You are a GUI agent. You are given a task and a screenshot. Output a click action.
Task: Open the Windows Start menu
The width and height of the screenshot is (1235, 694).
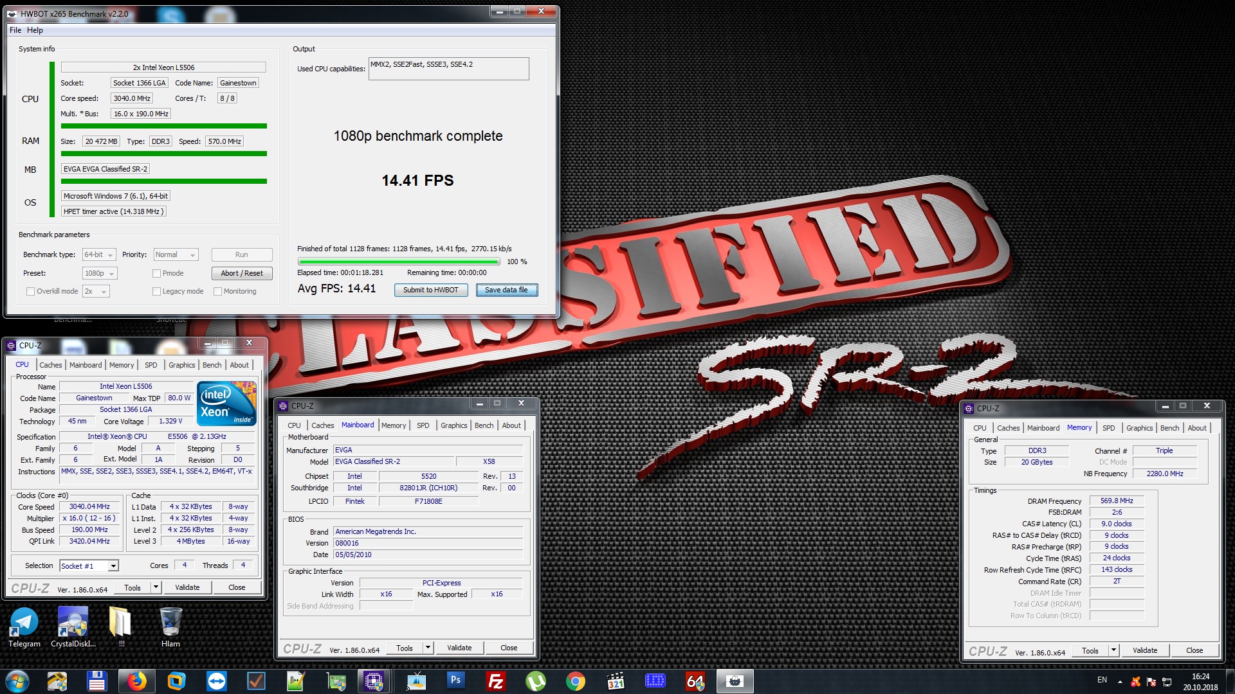[x=17, y=681]
